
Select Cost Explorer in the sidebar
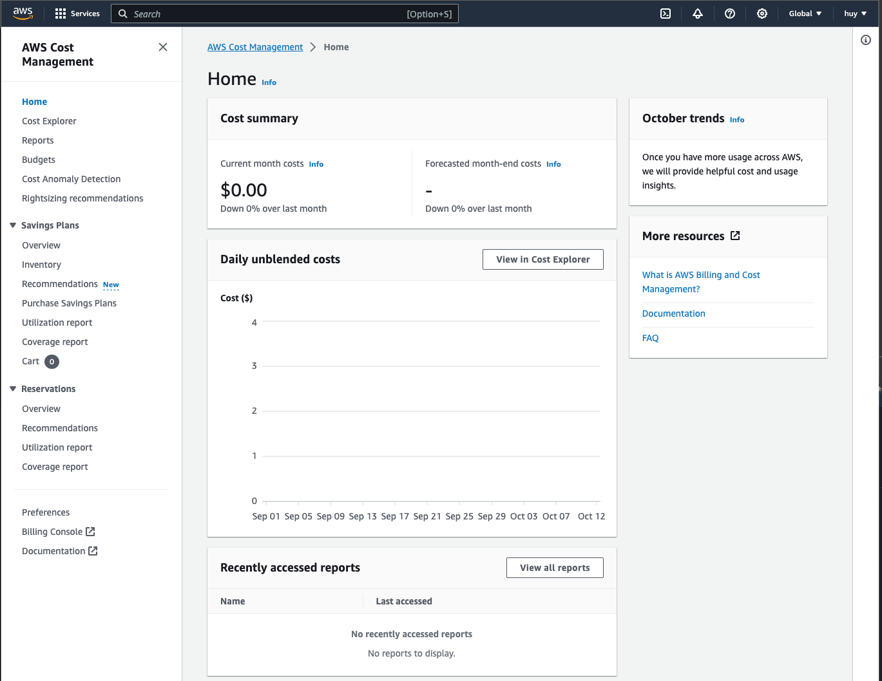click(x=49, y=121)
